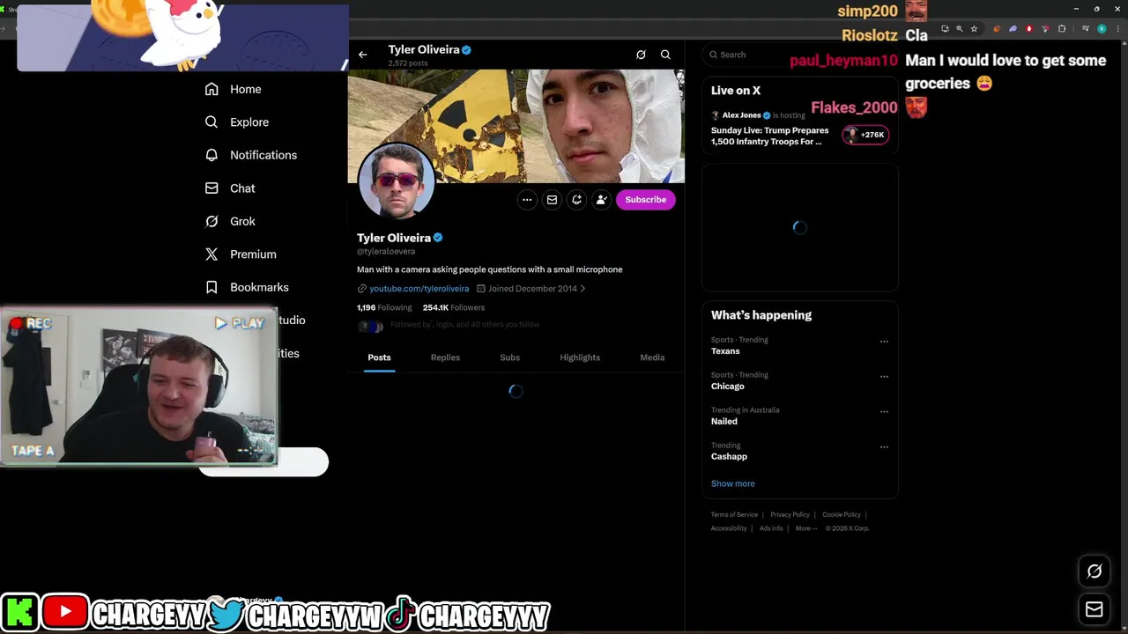Screen dimensions: 1128x634
Task: View the 1,196 Following list
Action: pyautogui.click(x=384, y=307)
